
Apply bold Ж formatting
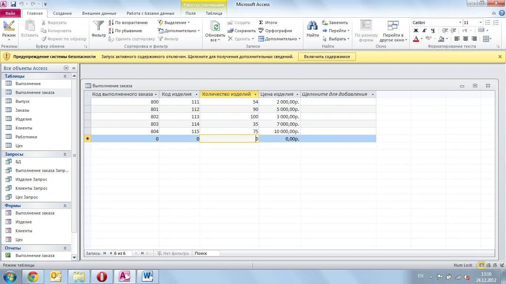pos(416,31)
